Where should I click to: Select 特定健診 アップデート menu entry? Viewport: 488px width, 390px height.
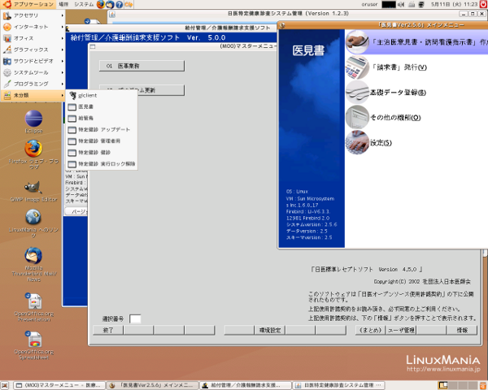pyautogui.click(x=99, y=129)
